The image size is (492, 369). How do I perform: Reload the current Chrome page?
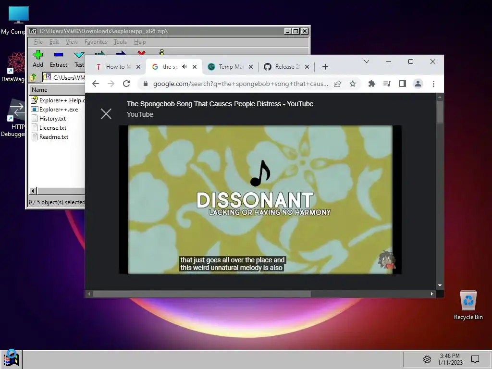[x=126, y=84]
